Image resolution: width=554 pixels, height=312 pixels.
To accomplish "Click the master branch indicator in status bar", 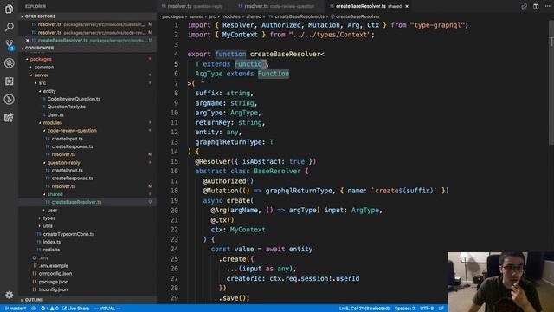I will [16, 309].
